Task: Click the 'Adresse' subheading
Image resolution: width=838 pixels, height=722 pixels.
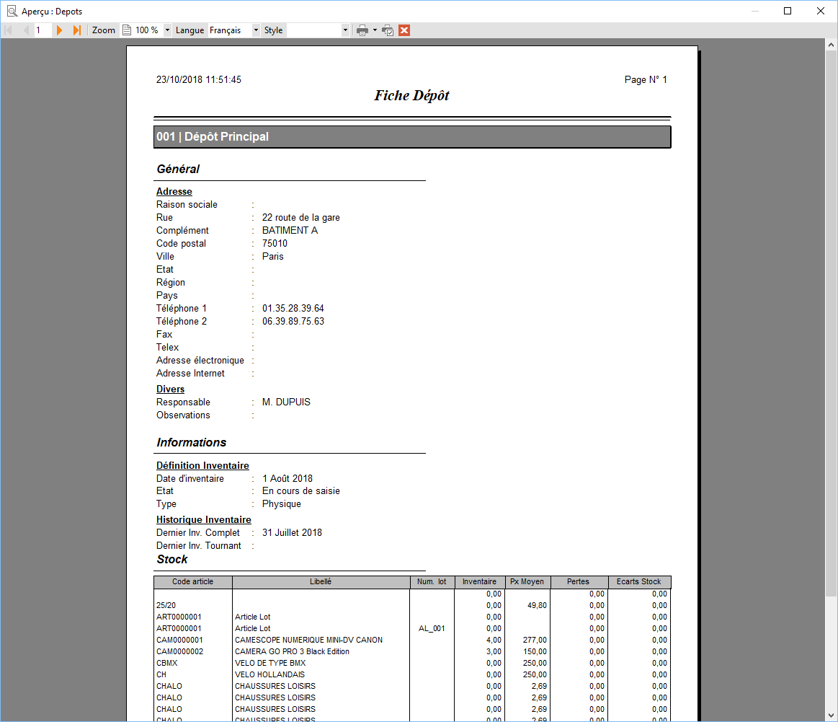Action: pos(174,191)
